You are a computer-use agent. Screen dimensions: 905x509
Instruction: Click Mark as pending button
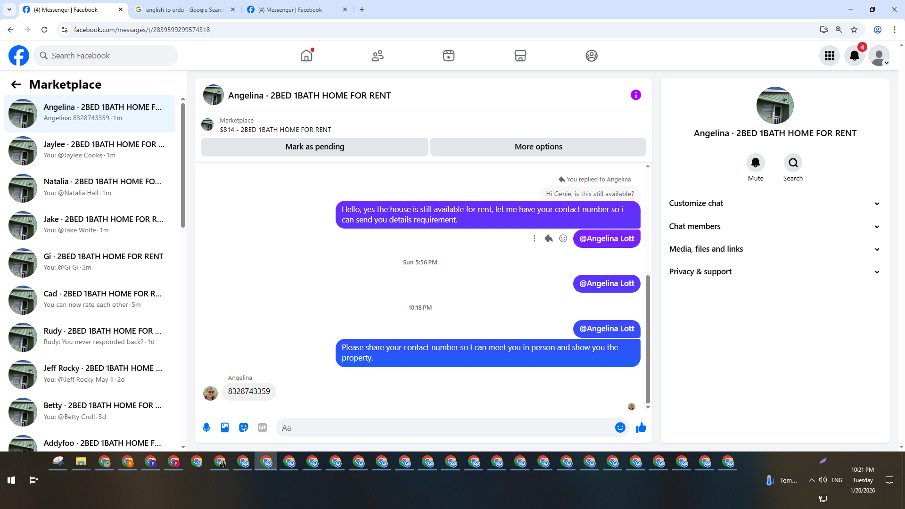click(315, 147)
